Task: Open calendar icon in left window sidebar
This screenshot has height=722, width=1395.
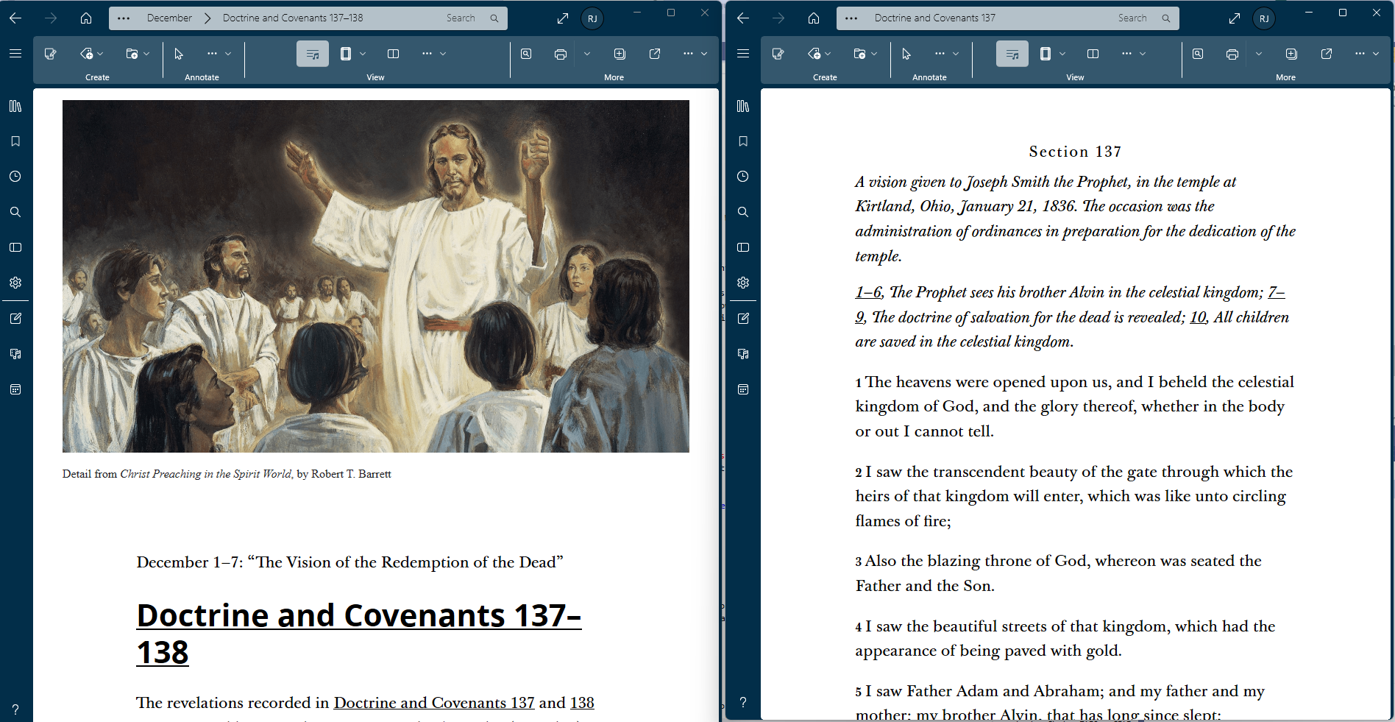Action: click(15, 389)
